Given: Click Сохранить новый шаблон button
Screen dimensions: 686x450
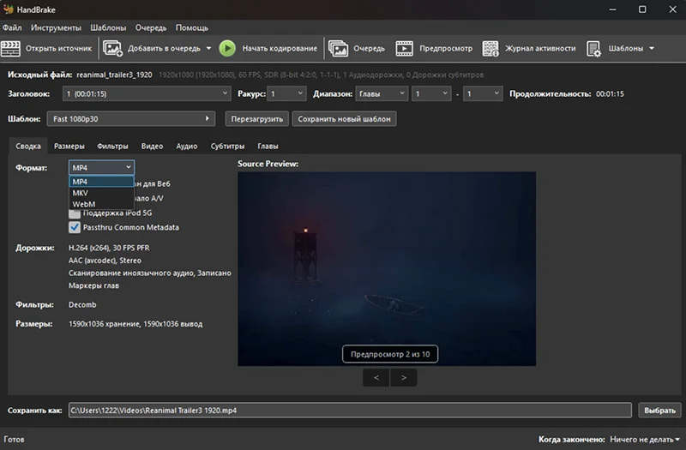Looking at the screenshot, I should tap(345, 118).
